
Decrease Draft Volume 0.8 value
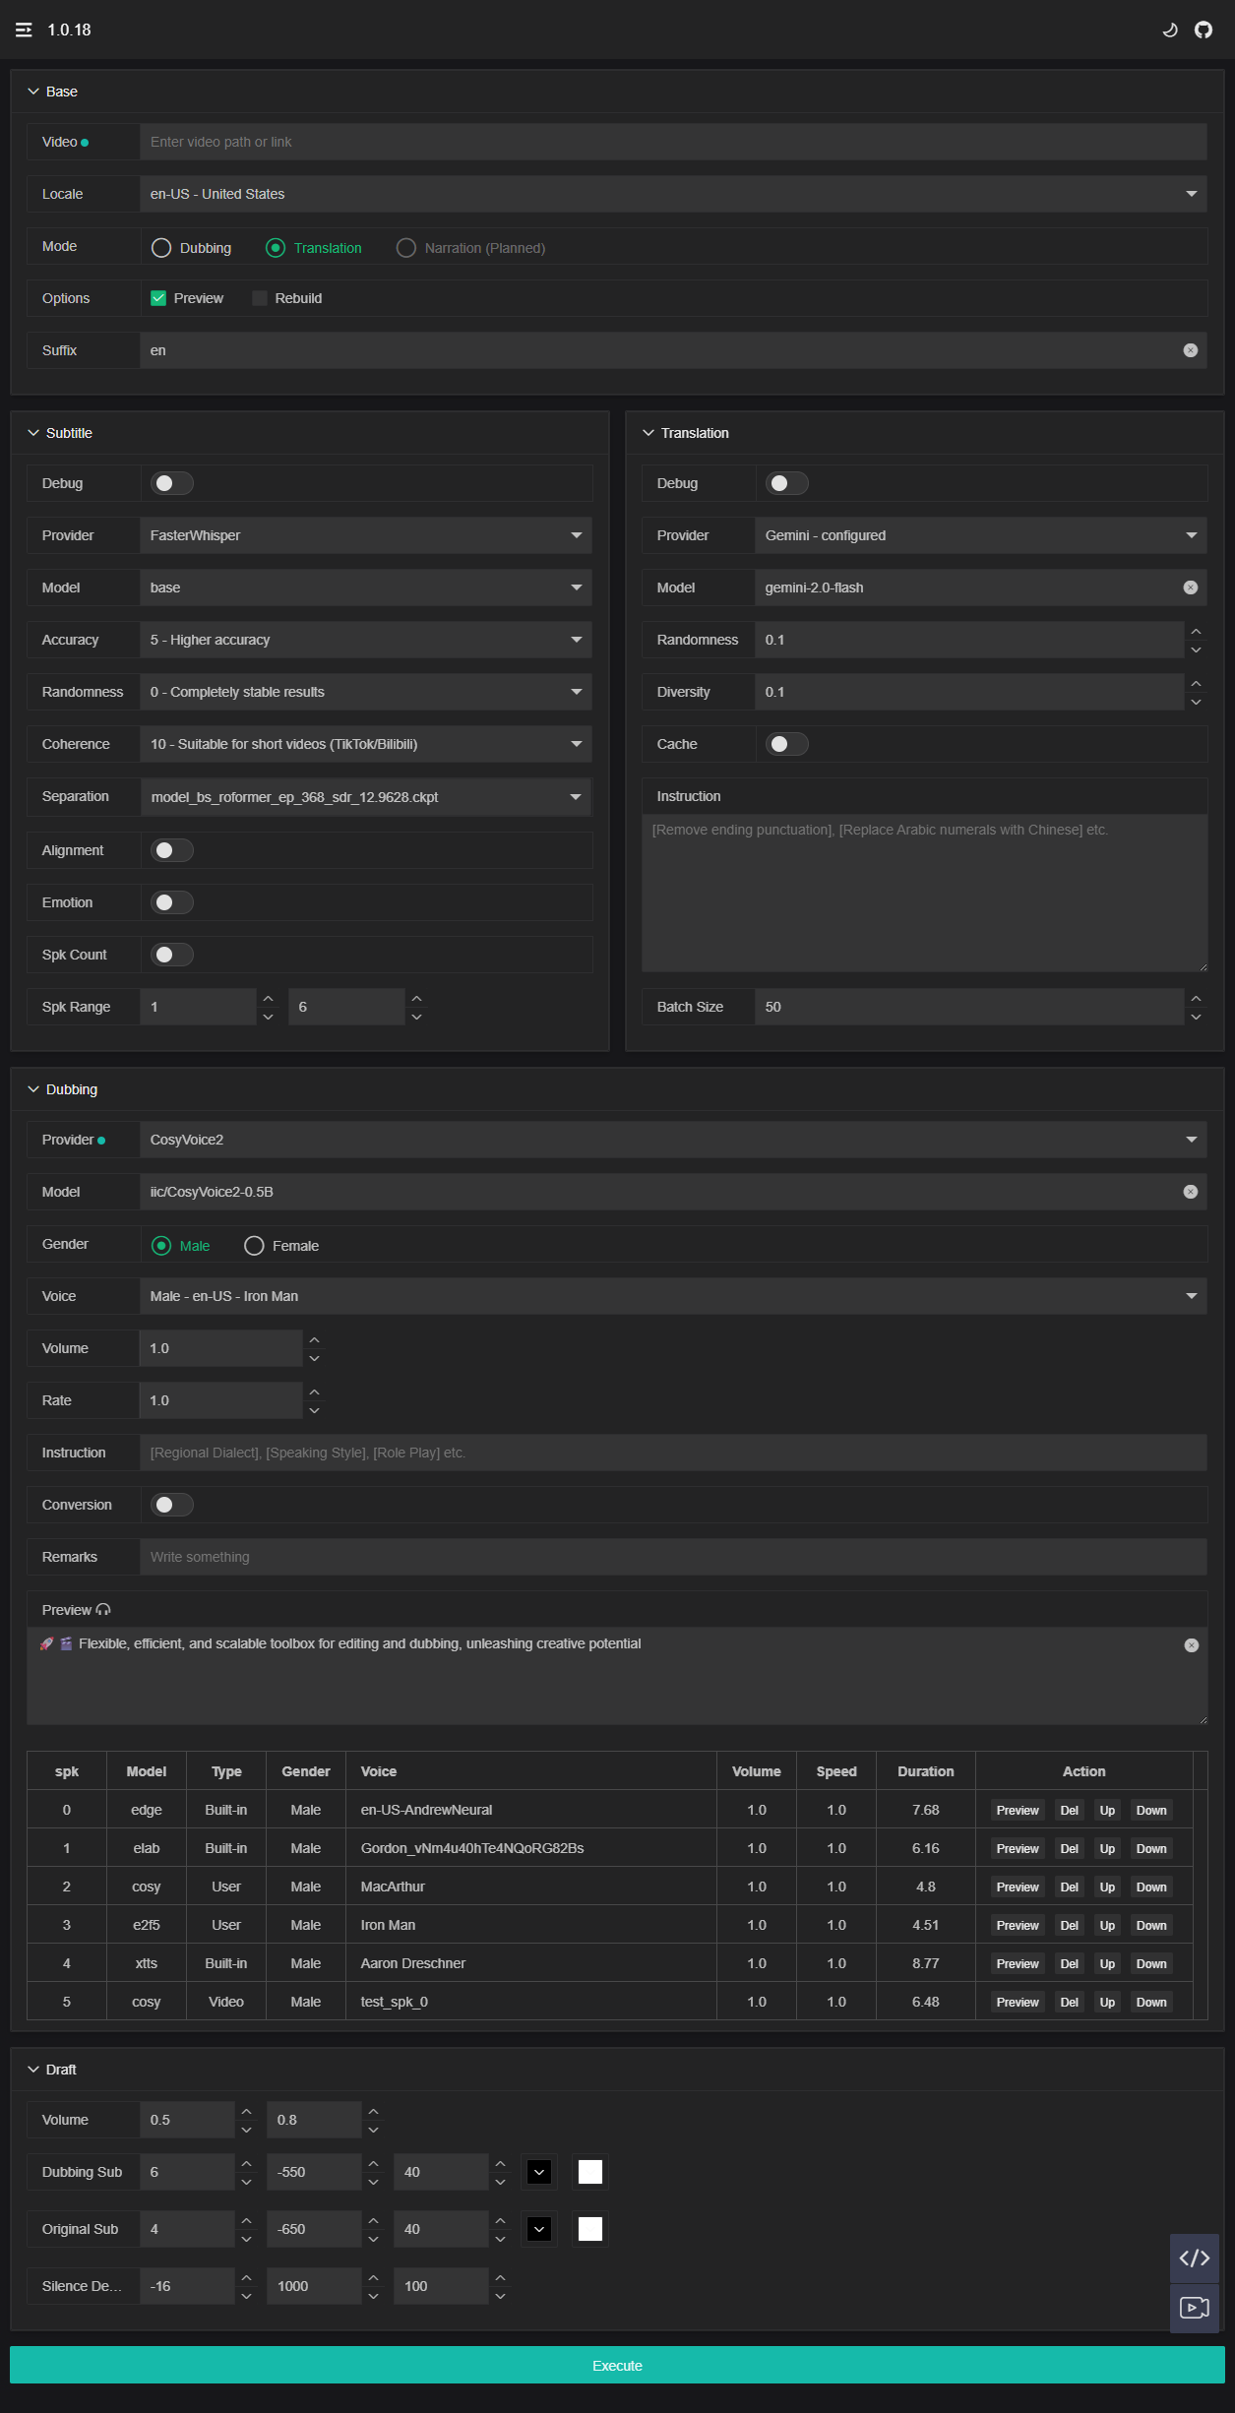pos(373,2130)
